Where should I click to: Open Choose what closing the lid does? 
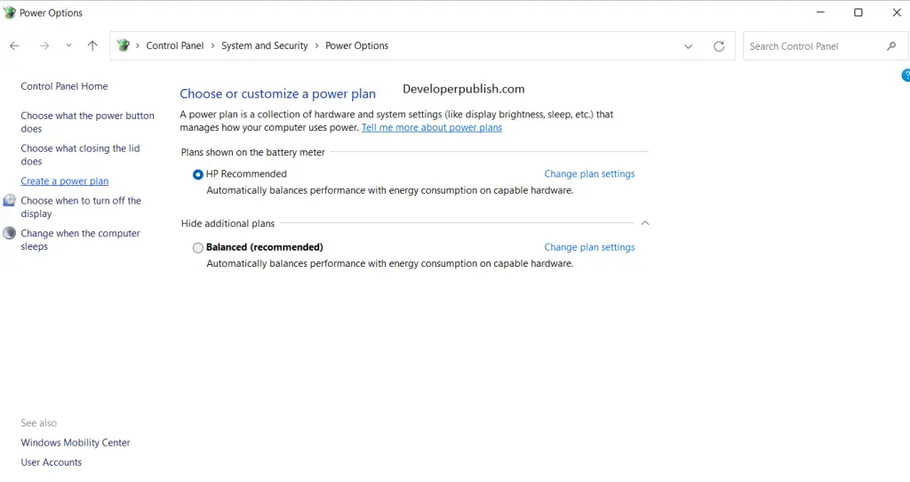pos(80,155)
